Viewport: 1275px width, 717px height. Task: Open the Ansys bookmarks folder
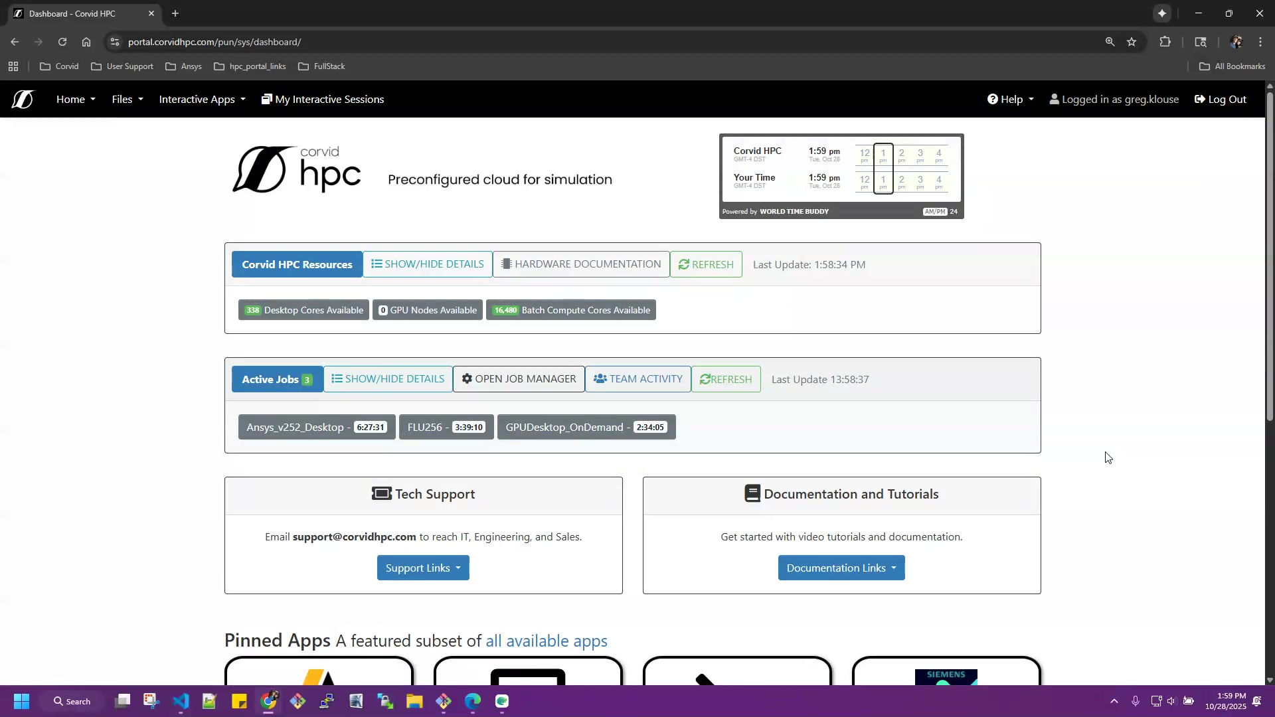coord(183,66)
